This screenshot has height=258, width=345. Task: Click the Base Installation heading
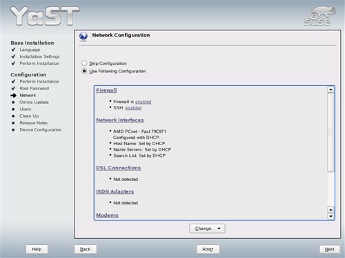tap(32, 43)
